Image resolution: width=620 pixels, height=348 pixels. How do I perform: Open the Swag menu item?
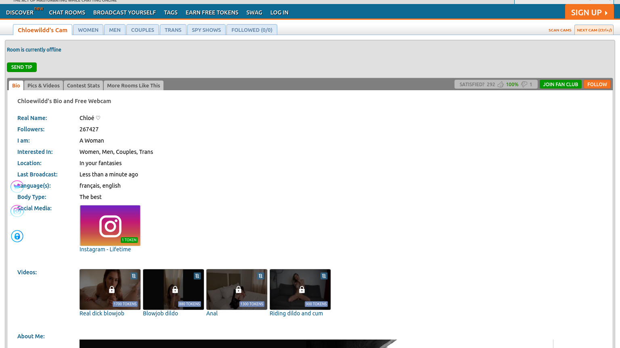click(x=254, y=12)
